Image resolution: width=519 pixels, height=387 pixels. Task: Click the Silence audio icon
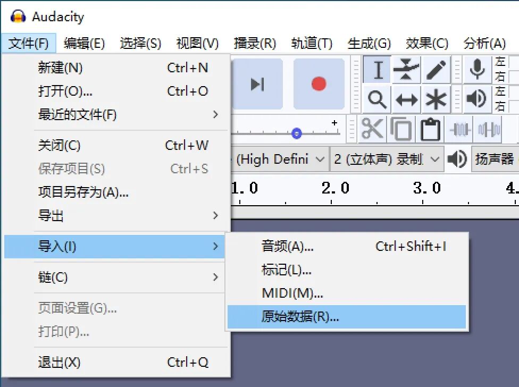pyautogui.click(x=489, y=129)
